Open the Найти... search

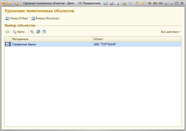pyautogui.click(x=20, y=32)
